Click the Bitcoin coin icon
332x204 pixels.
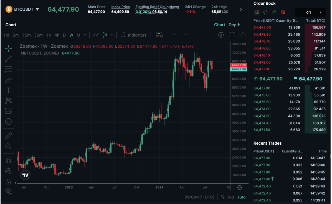(x=9, y=9)
